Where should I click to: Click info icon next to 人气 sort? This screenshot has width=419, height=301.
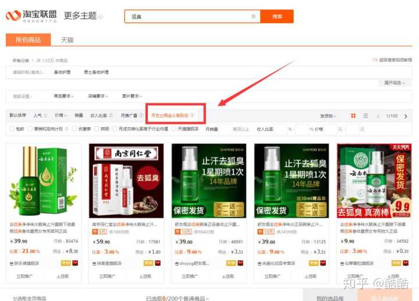point(45,115)
